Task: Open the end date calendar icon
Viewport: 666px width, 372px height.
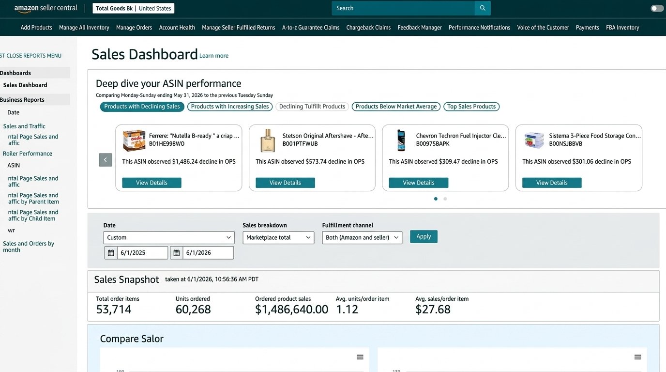Action: 177,253
